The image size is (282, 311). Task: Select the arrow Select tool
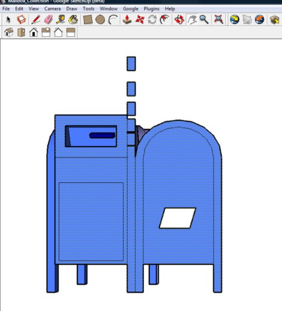coord(8,20)
